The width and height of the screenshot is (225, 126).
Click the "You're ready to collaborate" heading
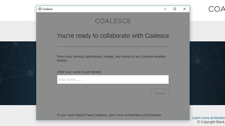(113, 36)
